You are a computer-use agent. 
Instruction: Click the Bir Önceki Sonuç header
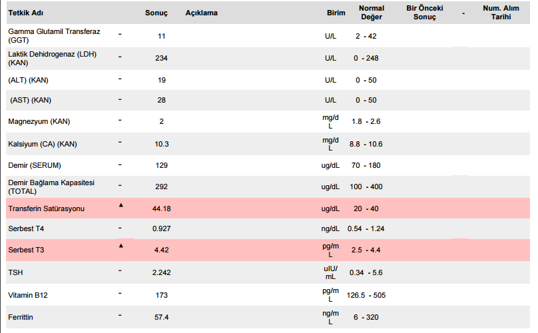click(424, 13)
